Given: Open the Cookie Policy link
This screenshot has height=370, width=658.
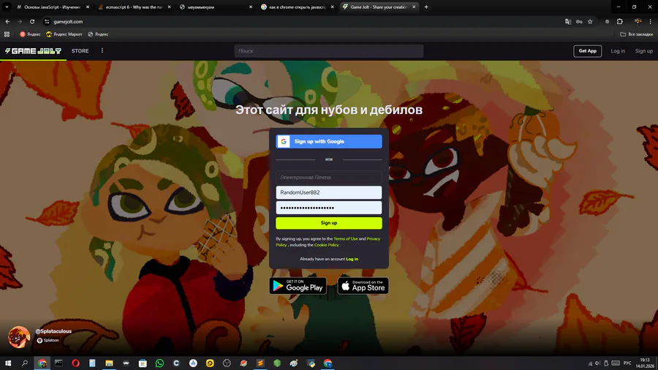Looking at the screenshot, I should (326, 245).
